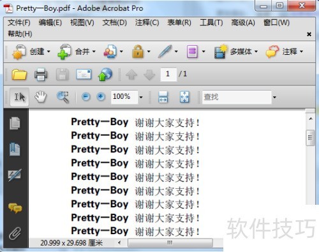Zoom in with the plus button
319x252 pixels.
click(101, 97)
